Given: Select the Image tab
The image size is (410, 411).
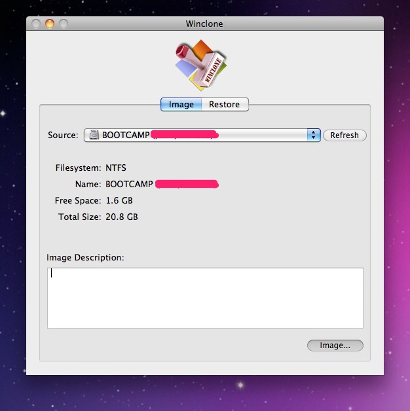Looking at the screenshot, I should coord(181,104).
